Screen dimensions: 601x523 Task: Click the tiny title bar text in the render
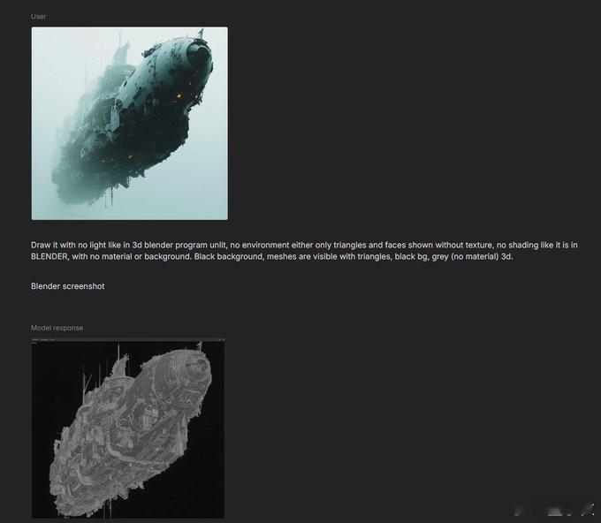click(43, 339)
